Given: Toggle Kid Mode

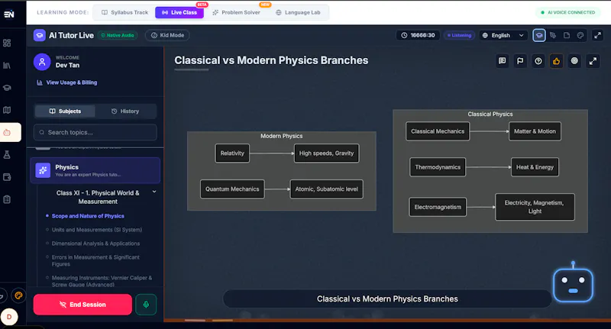Looking at the screenshot, I should (x=167, y=35).
